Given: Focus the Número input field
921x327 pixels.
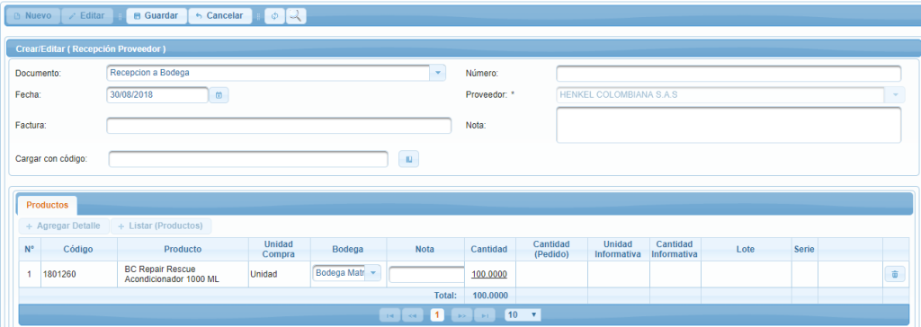Looking at the screenshot, I should pyautogui.click(x=729, y=74).
